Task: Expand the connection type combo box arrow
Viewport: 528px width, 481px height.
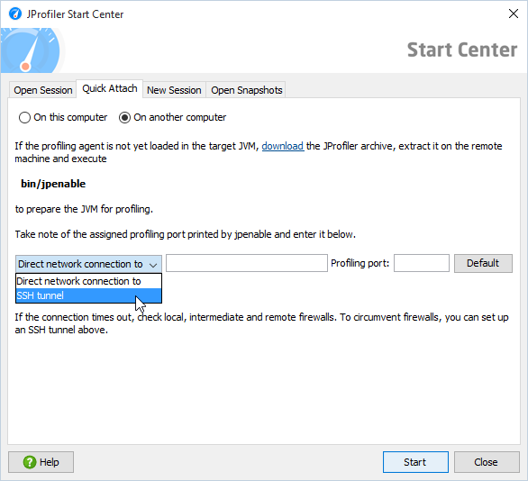Action: click(x=153, y=265)
